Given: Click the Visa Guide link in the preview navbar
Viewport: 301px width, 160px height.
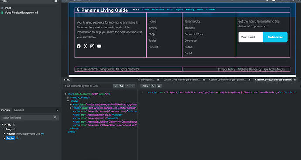Looking at the screenshot, I should tap(158, 10).
